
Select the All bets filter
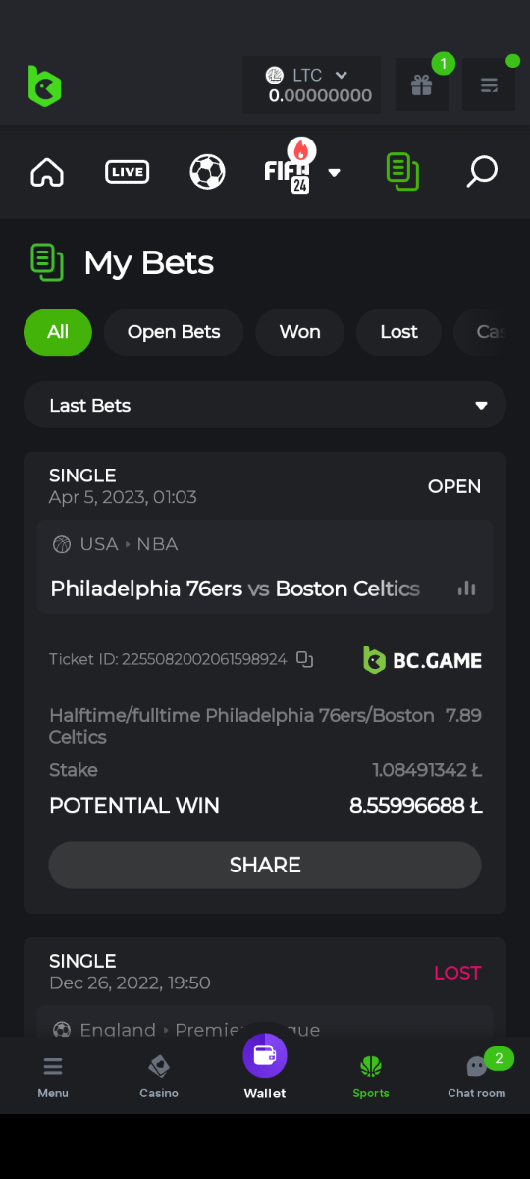[58, 332]
